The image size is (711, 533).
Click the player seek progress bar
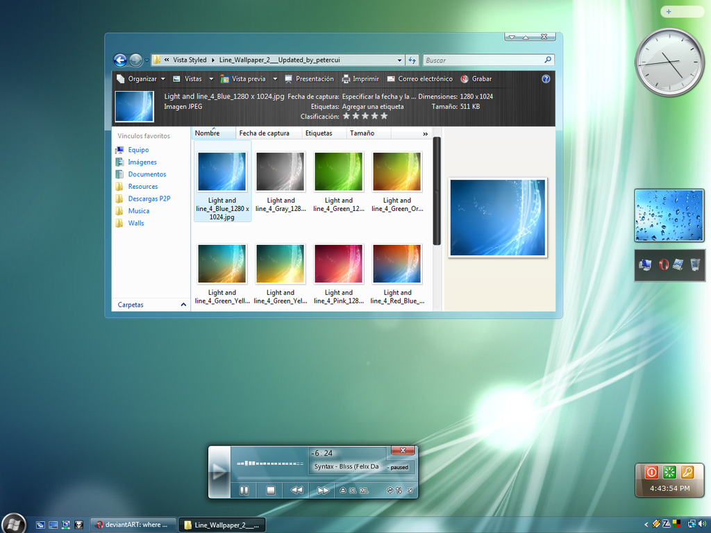325,477
